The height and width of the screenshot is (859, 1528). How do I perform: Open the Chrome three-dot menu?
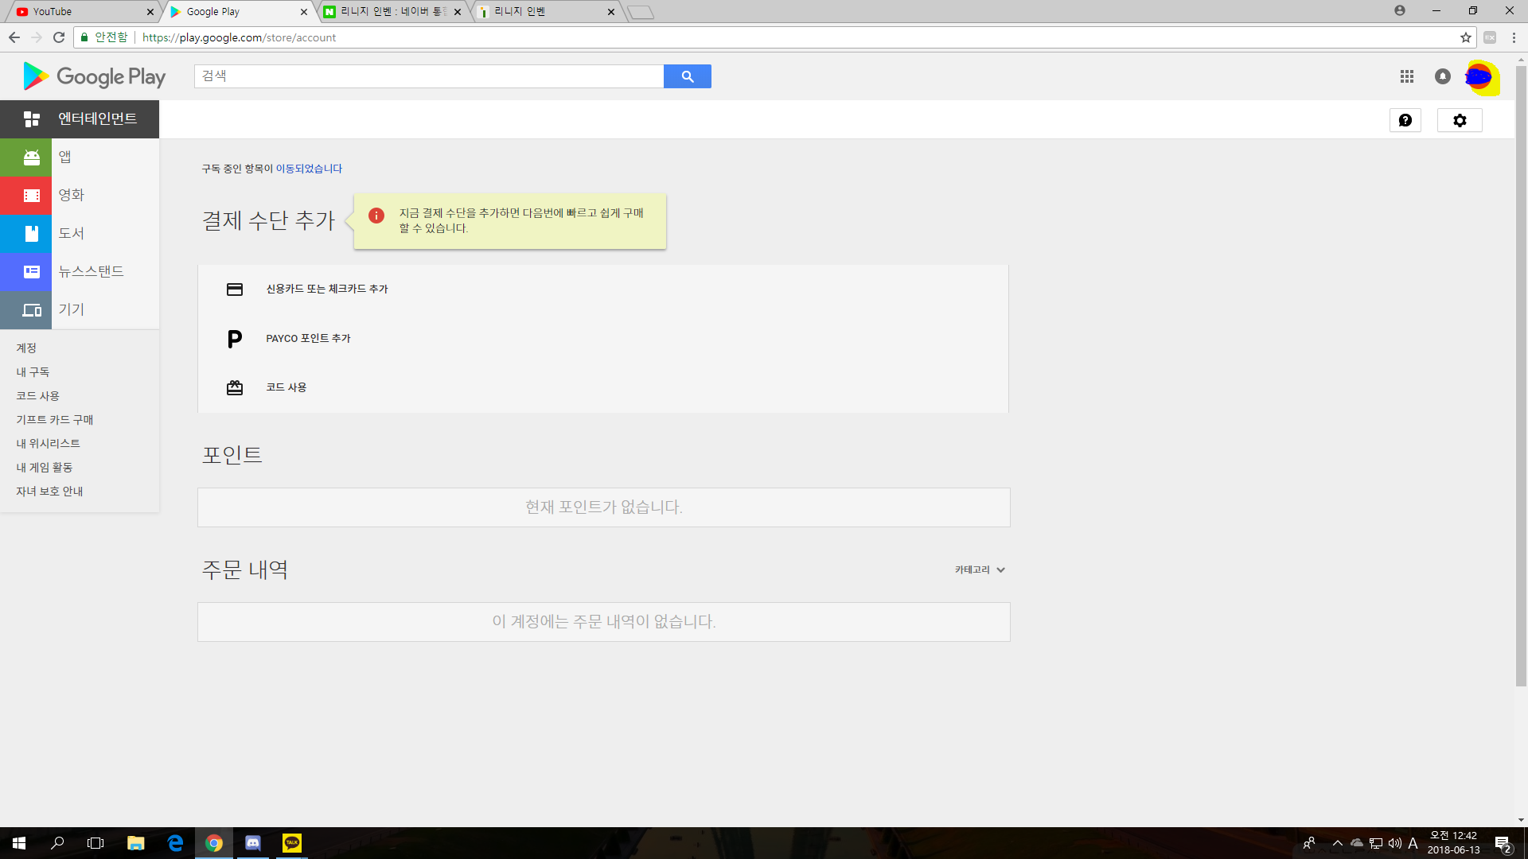click(1514, 37)
